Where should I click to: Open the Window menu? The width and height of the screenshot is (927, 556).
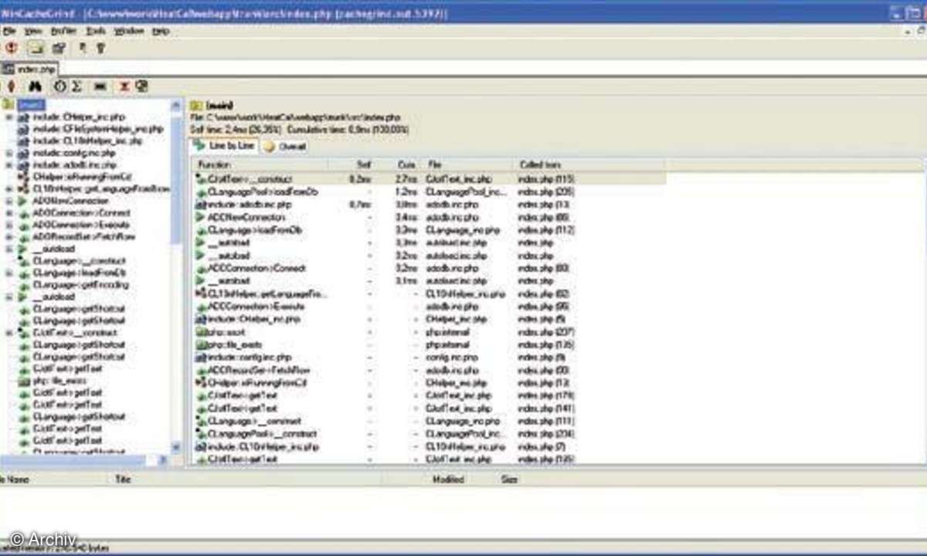[x=129, y=31]
